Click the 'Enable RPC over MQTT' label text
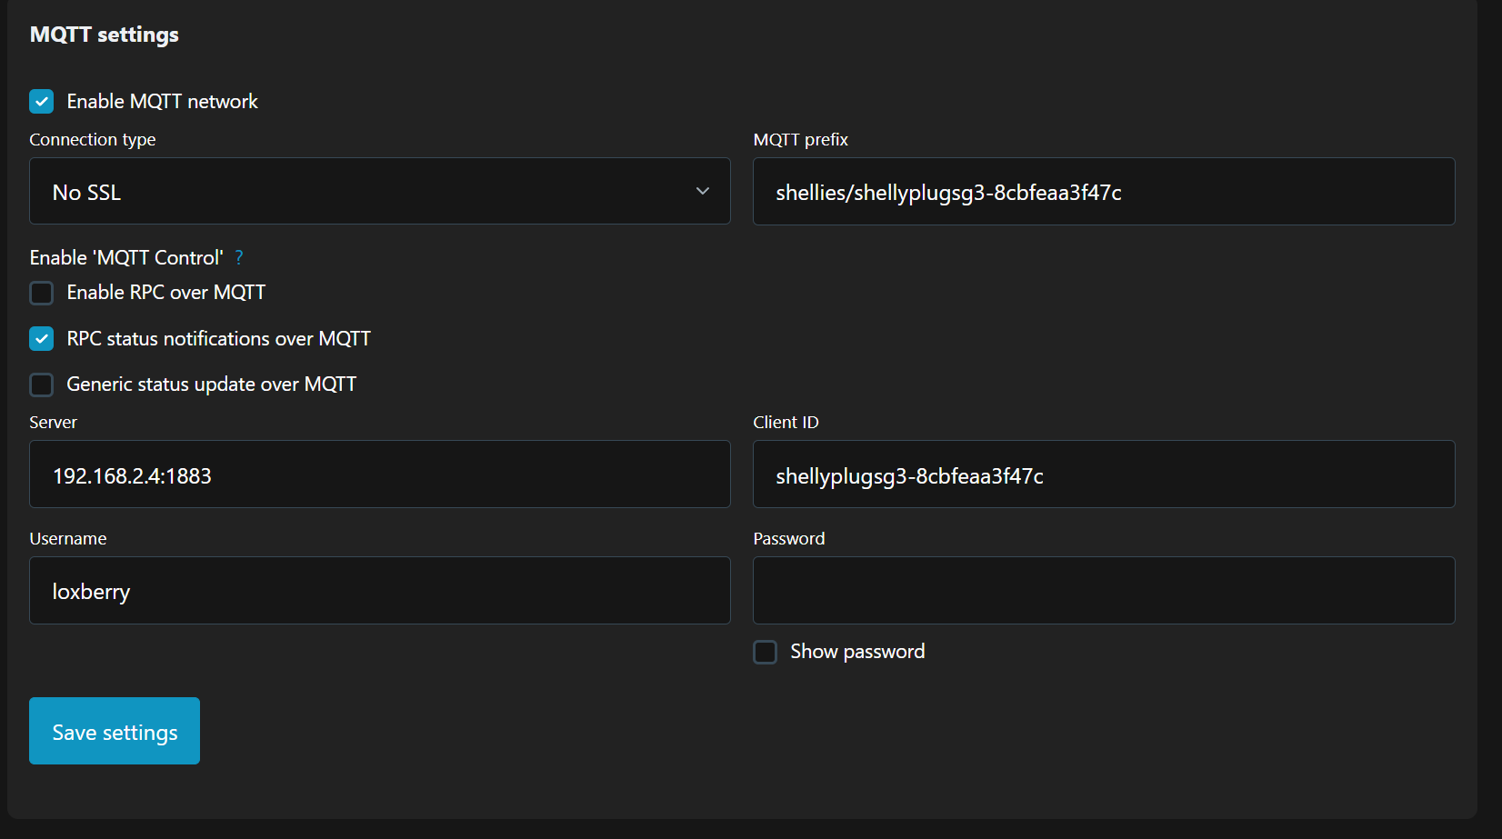 (166, 293)
